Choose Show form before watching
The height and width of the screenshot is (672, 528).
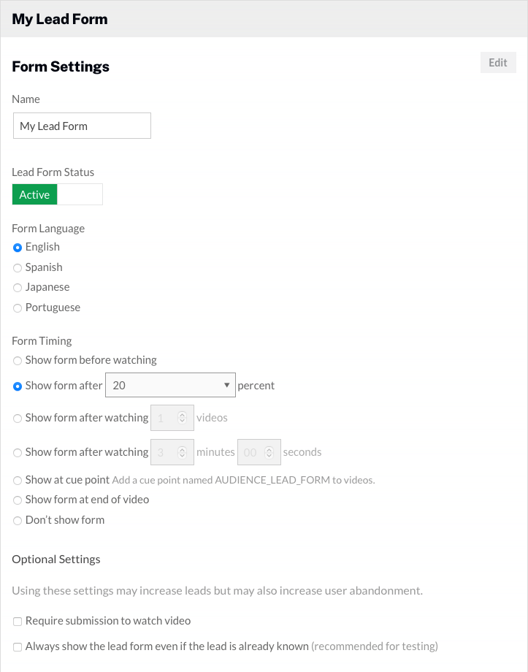(17, 360)
